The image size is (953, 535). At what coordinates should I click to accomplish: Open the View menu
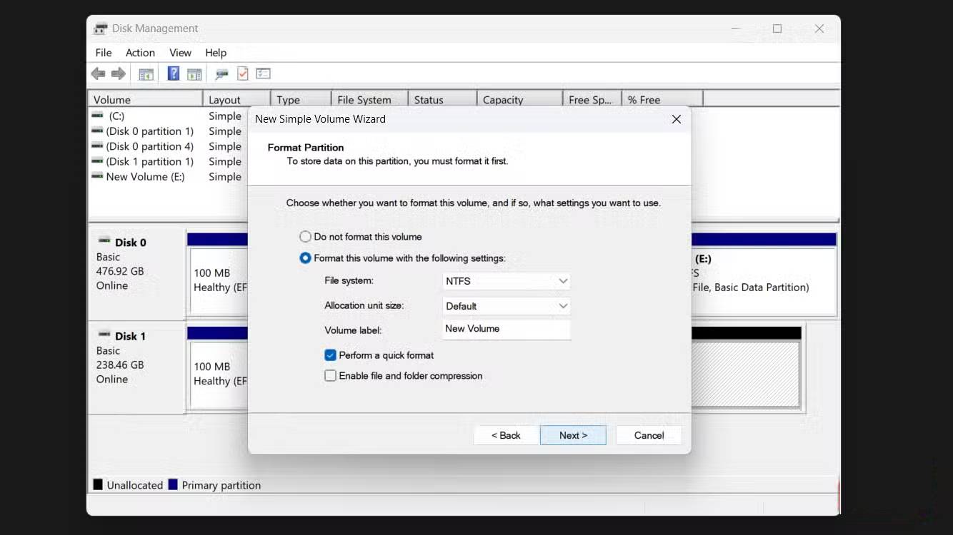coord(180,52)
